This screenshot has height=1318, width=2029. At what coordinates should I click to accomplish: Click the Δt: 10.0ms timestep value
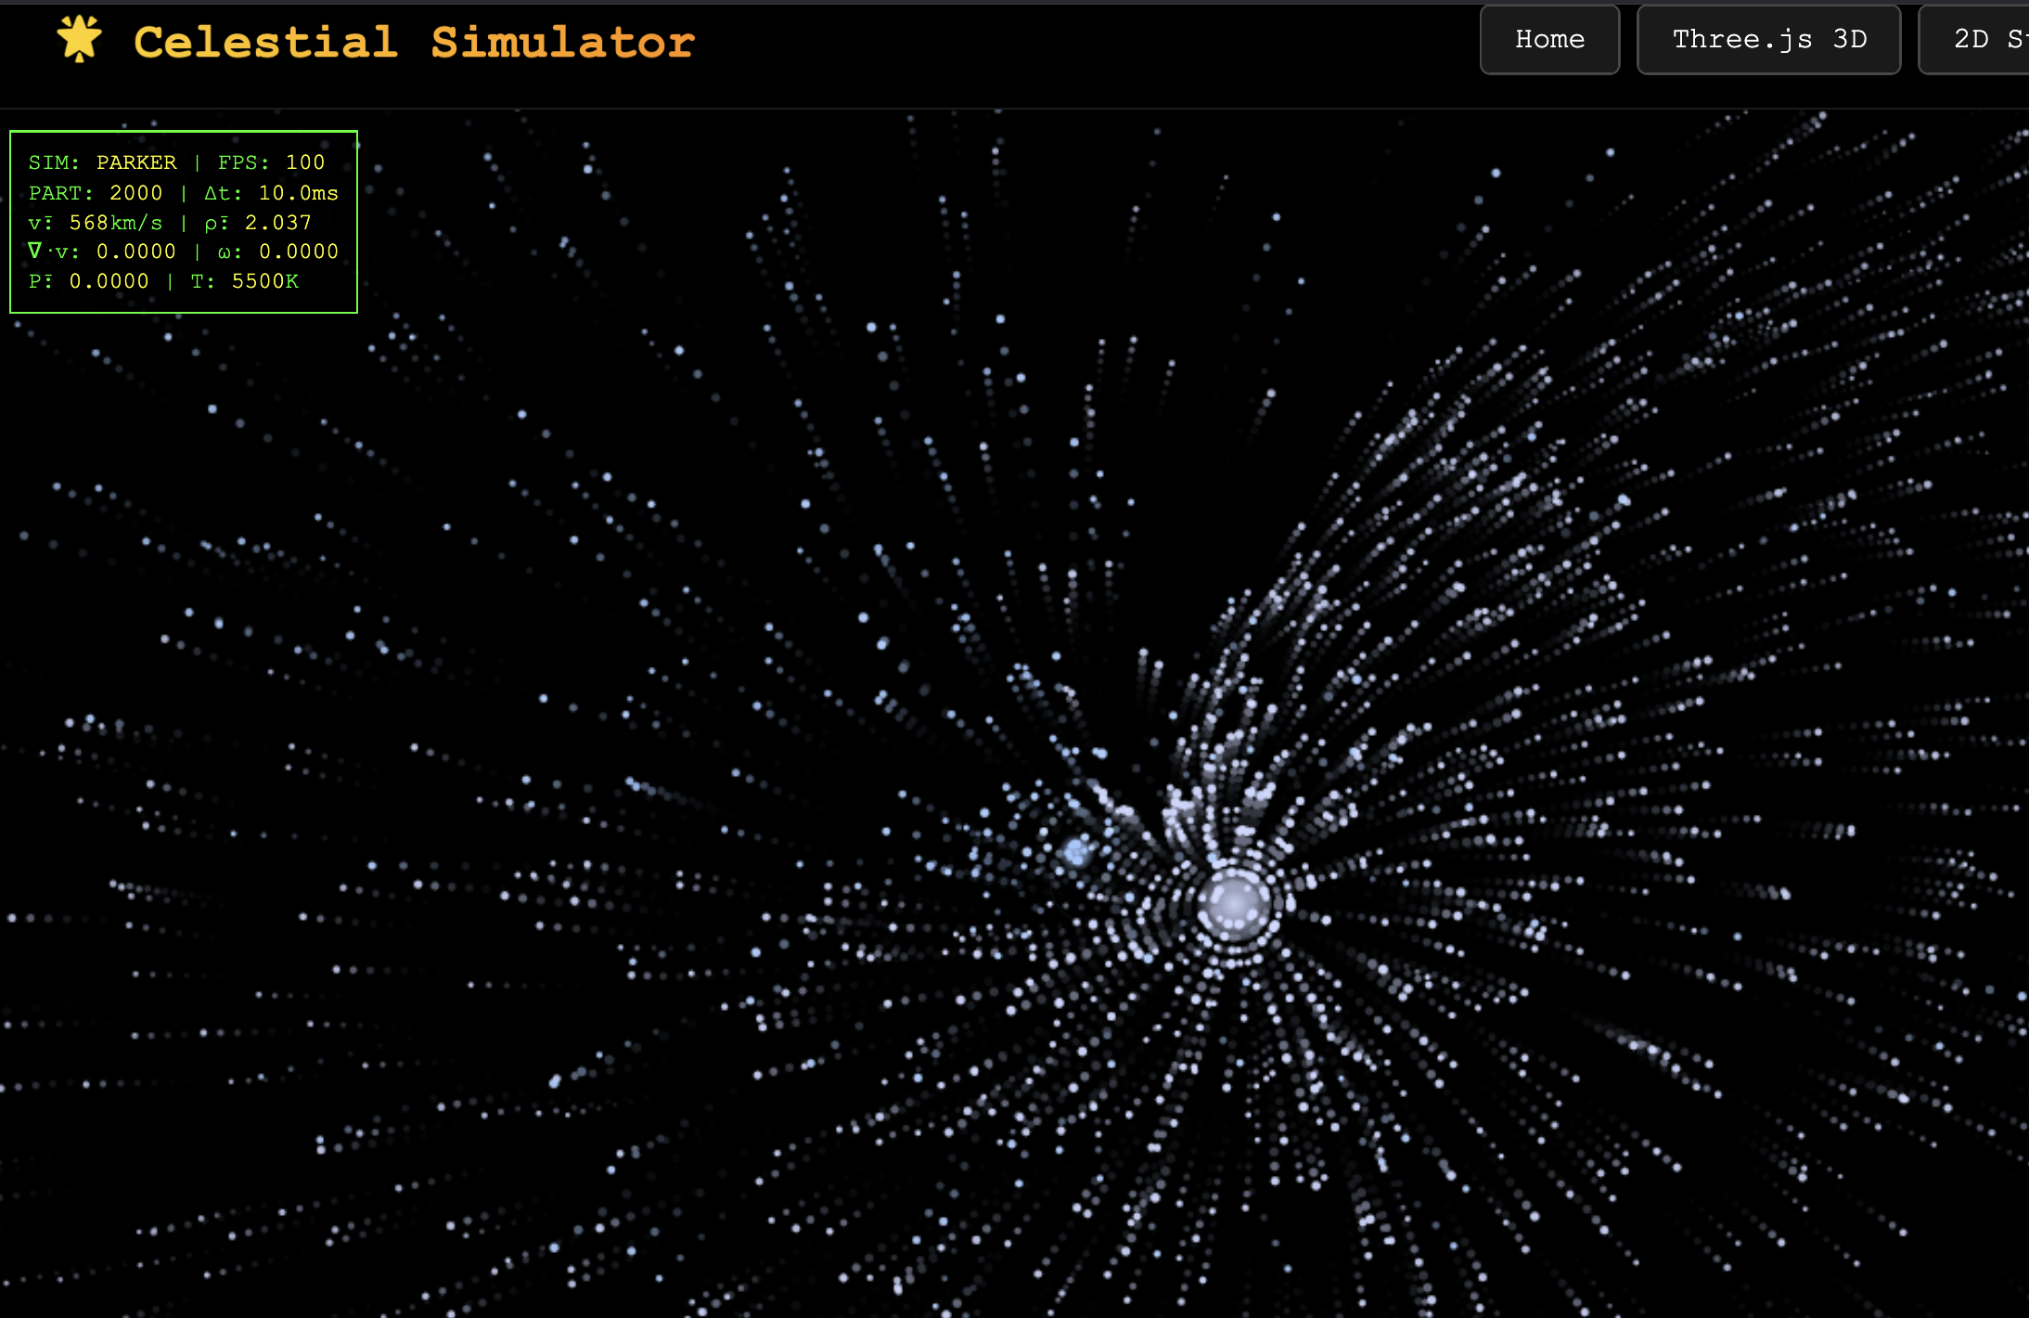click(x=271, y=193)
